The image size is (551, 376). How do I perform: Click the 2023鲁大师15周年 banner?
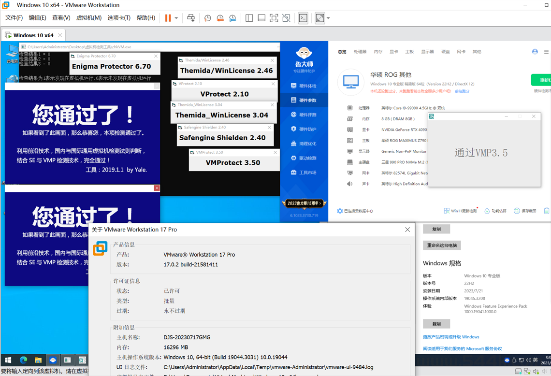304,203
